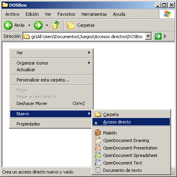
Task: Toggle the Carpetas folder pane button
Action: tap(81, 25)
